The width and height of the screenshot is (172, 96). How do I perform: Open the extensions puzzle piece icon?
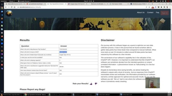click(x=161, y=7)
